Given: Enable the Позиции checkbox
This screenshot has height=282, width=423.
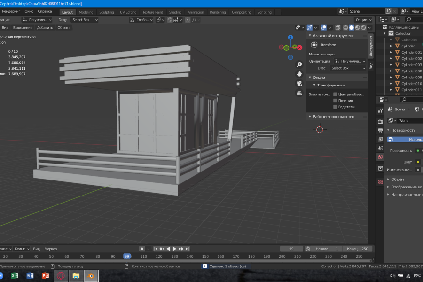Looking at the screenshot, I should pos(335,101).
